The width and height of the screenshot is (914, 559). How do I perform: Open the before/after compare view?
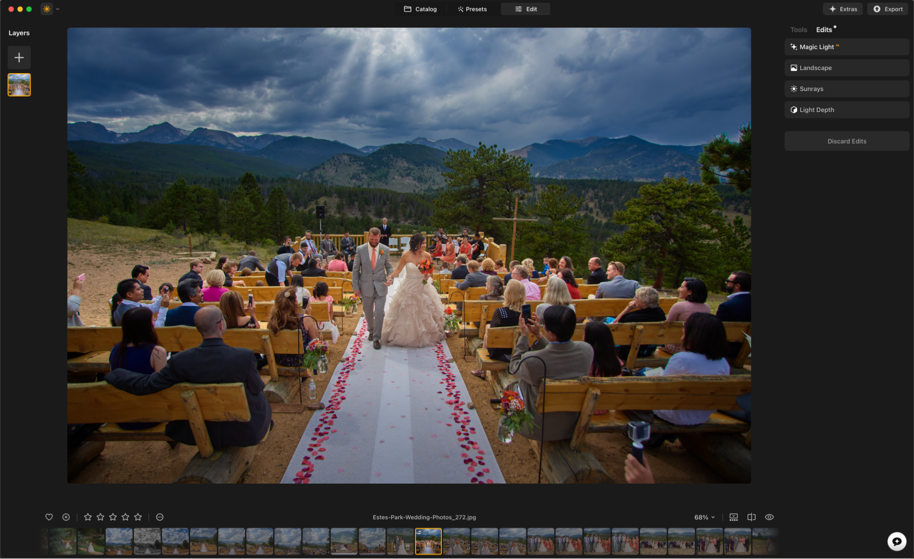click(751, 517)
